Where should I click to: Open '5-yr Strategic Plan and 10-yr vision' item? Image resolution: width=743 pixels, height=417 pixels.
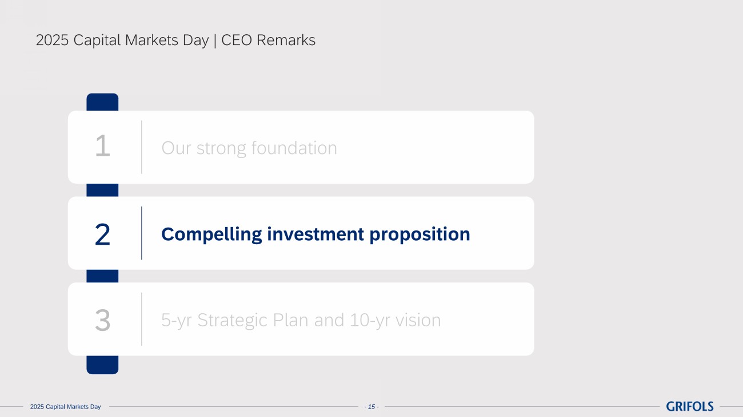coord(301,320)
